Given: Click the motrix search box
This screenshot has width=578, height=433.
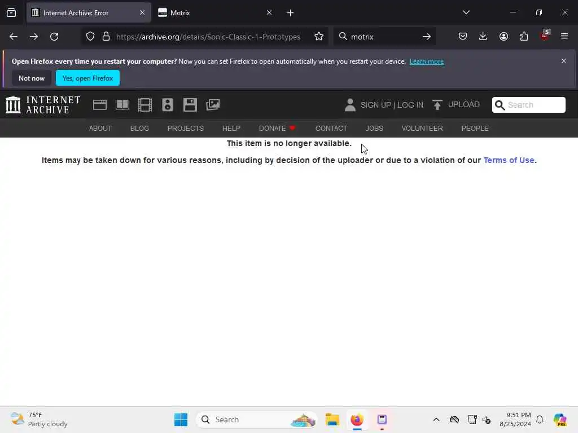Looking at the screenshot, I should [x=384, y=37].
